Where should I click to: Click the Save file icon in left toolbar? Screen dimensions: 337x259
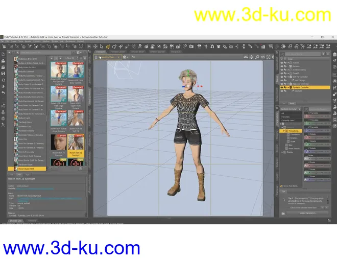coord(4,73)
